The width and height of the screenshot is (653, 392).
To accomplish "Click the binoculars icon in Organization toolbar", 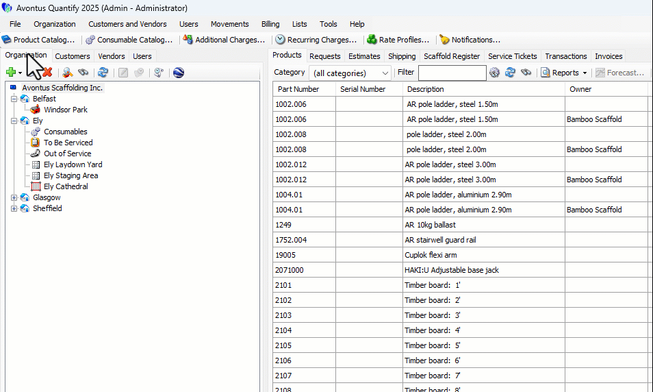I will tap(84, 72).
